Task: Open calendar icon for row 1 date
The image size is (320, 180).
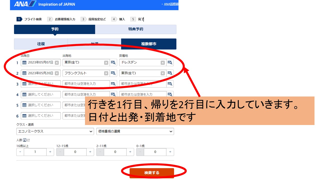Action: [24, 62]
